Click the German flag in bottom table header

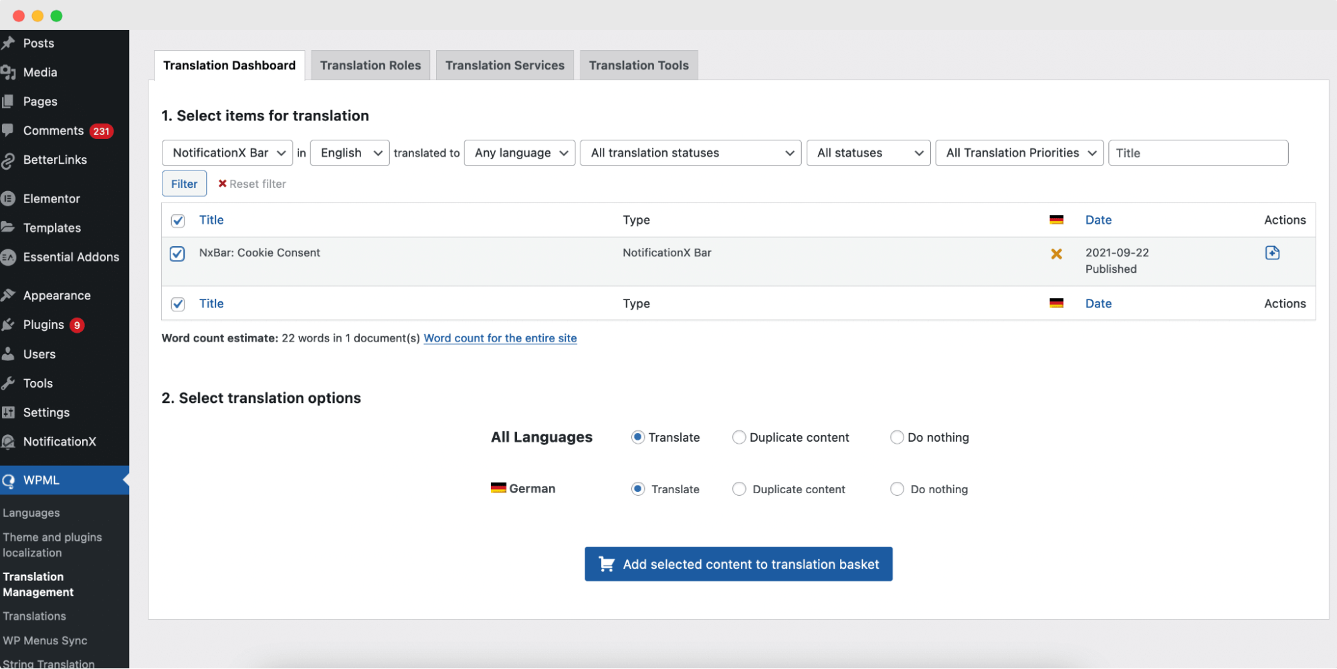point(1057,303)
